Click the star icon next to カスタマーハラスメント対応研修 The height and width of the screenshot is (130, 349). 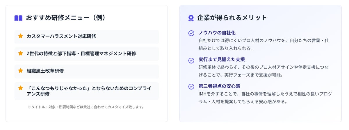pyautogui.click(x=21, y=36)
